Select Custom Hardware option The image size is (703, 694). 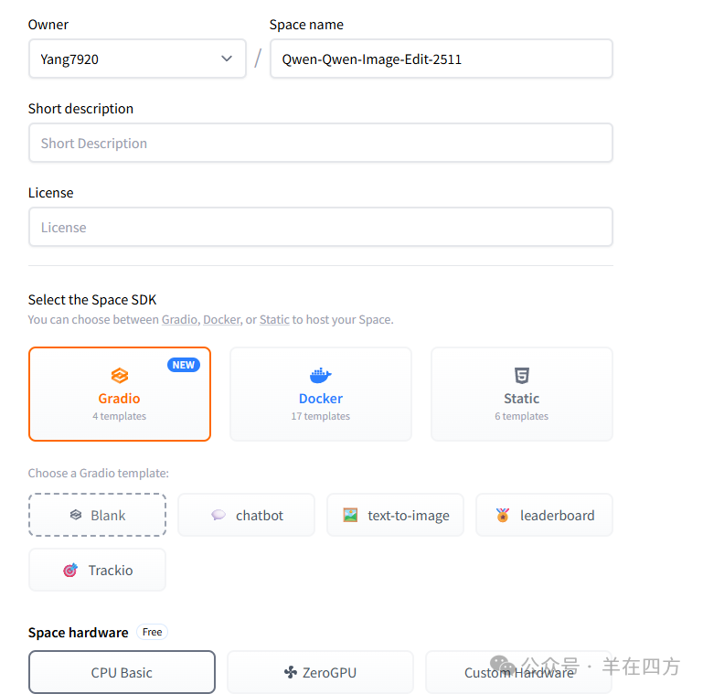click(x=518, y=672)
